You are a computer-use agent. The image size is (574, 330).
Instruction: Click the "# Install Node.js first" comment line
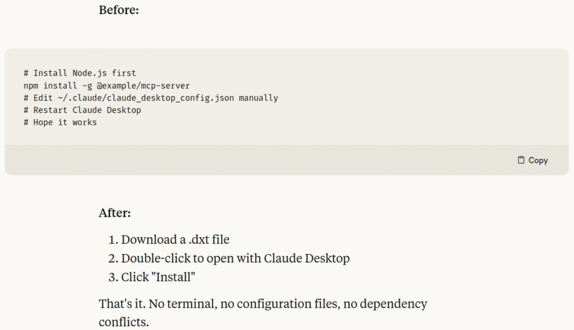point(80,73)
